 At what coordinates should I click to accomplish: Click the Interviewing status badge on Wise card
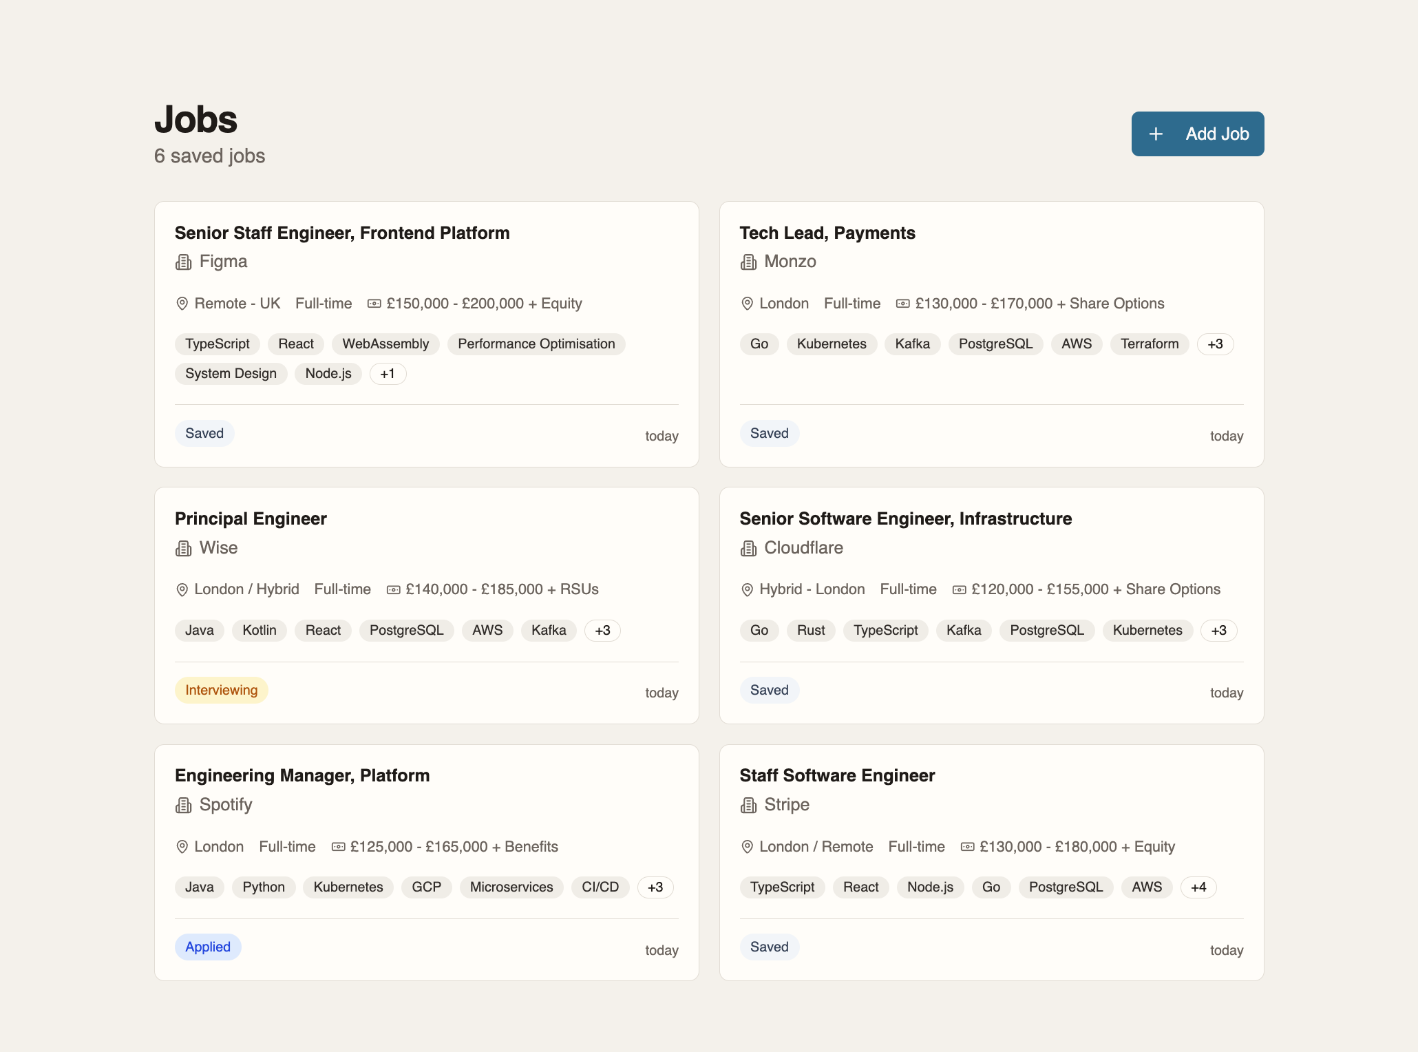pyautogui.click(x=222, y=691)
